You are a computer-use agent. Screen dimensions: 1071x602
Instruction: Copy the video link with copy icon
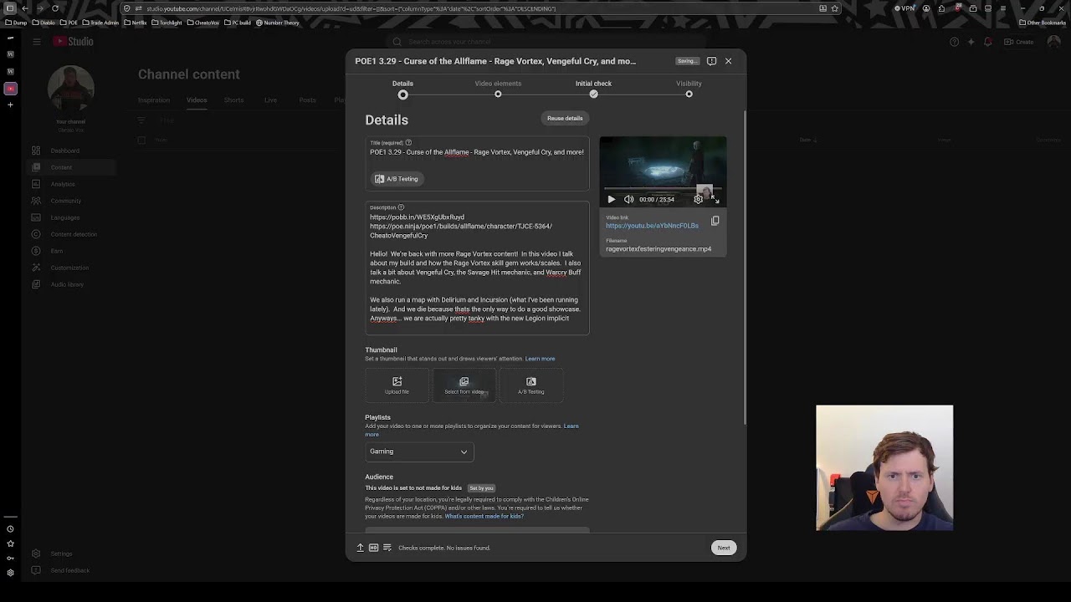click(x=715, y=222)
